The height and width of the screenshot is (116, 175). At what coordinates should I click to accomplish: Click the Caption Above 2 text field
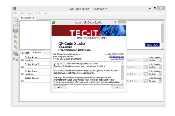pos(38,67)
